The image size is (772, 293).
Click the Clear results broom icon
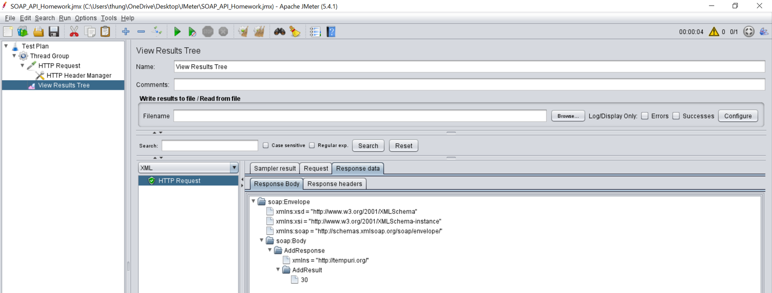pyautogui.click(x=243, y=32)
